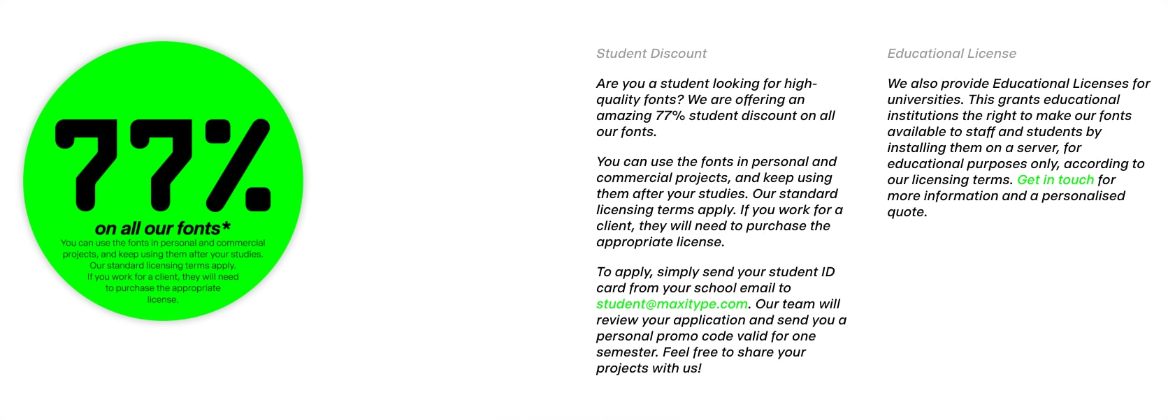This screenshot has width=1168, height=420.
Task: Select the Educational License heading
Action: click(951, 54)
